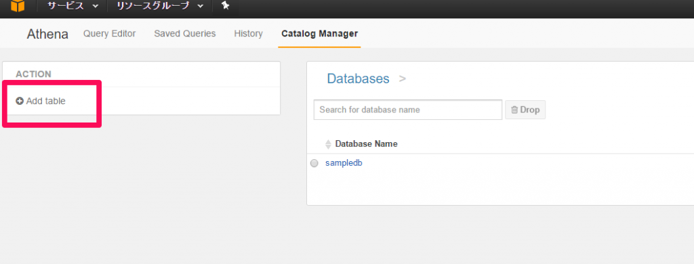Image resolution: width=694 pixels, height=264 pixels.
Task: Switch to the Query Editor tab
Action: click(x=109, y=34)
